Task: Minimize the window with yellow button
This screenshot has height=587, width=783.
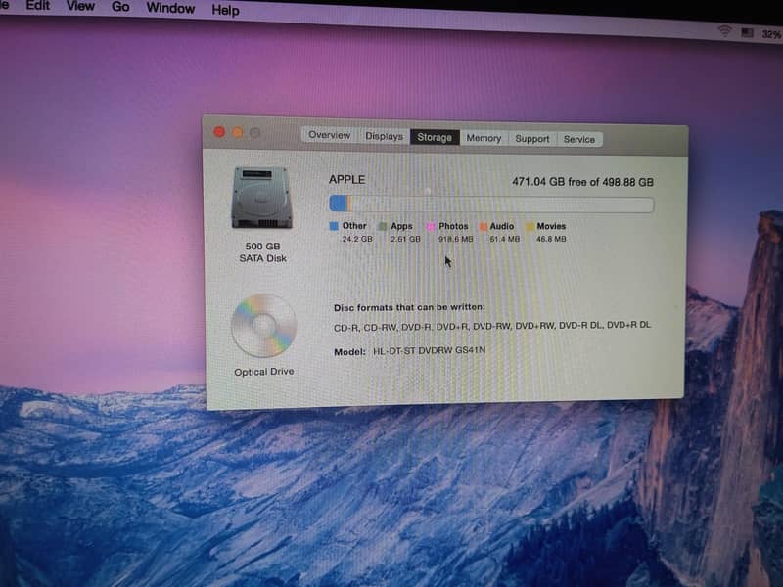Action: (238, 132)
